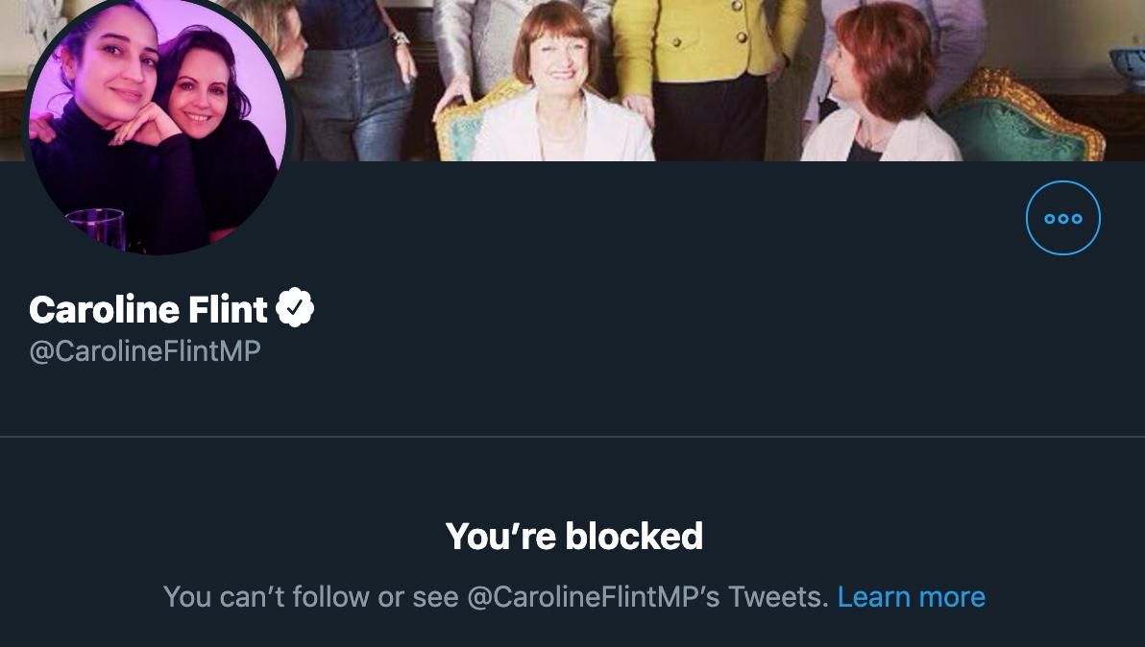Click the wine glass in the profile photo
The width and height of the screenshot is (1145, 647).
click(x=96, y=228)
